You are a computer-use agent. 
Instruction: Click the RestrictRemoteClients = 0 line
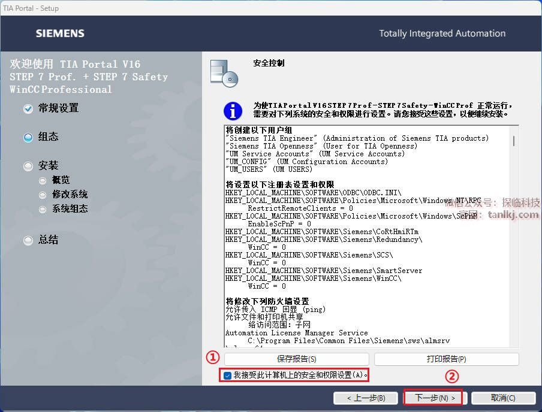pos(300,208)
